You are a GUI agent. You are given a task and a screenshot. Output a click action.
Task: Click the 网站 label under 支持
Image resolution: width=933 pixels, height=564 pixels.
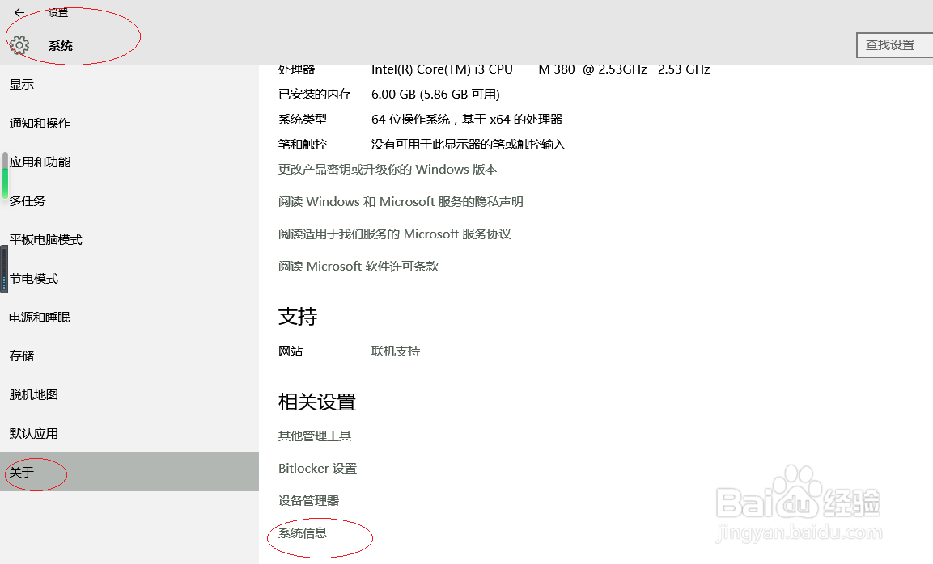click(x=291, y=351)
